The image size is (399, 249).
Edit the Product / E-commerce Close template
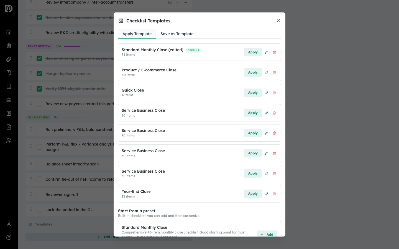[x=267, y=72]
